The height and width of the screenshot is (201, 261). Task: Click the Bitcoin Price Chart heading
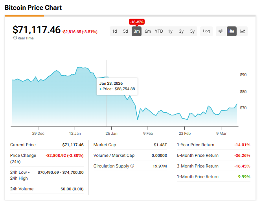33,7
